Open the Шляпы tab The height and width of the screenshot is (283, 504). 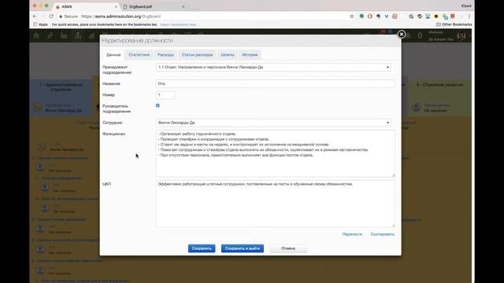click(228, 55)
